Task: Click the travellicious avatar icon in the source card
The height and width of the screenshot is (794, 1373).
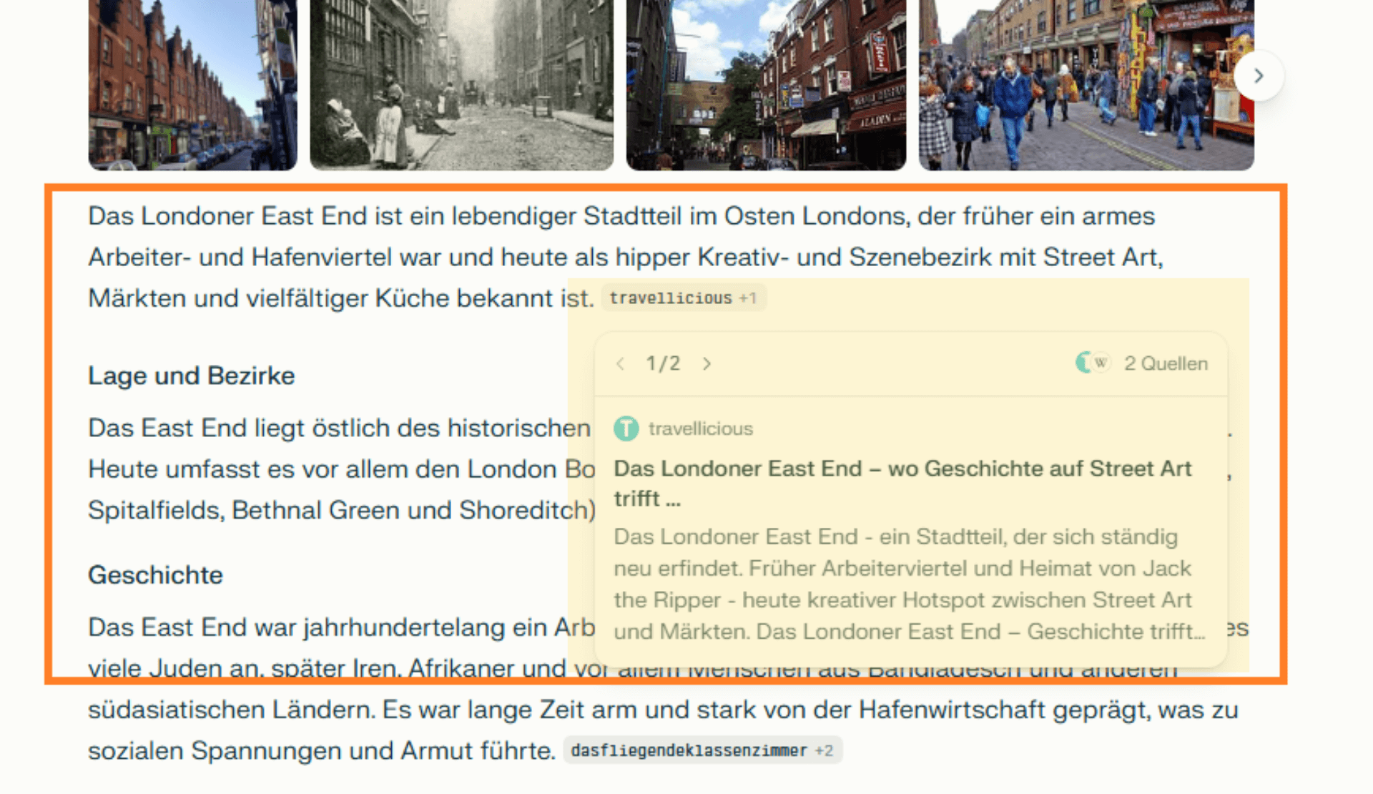Action: [625, 428]
